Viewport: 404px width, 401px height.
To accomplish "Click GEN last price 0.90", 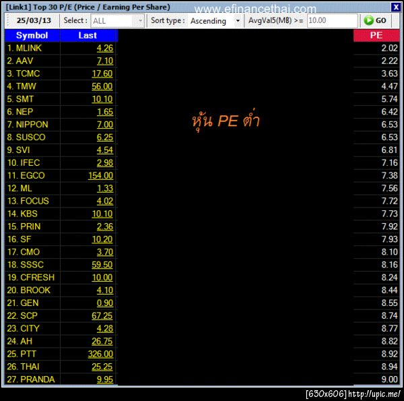I will [105, 303].
